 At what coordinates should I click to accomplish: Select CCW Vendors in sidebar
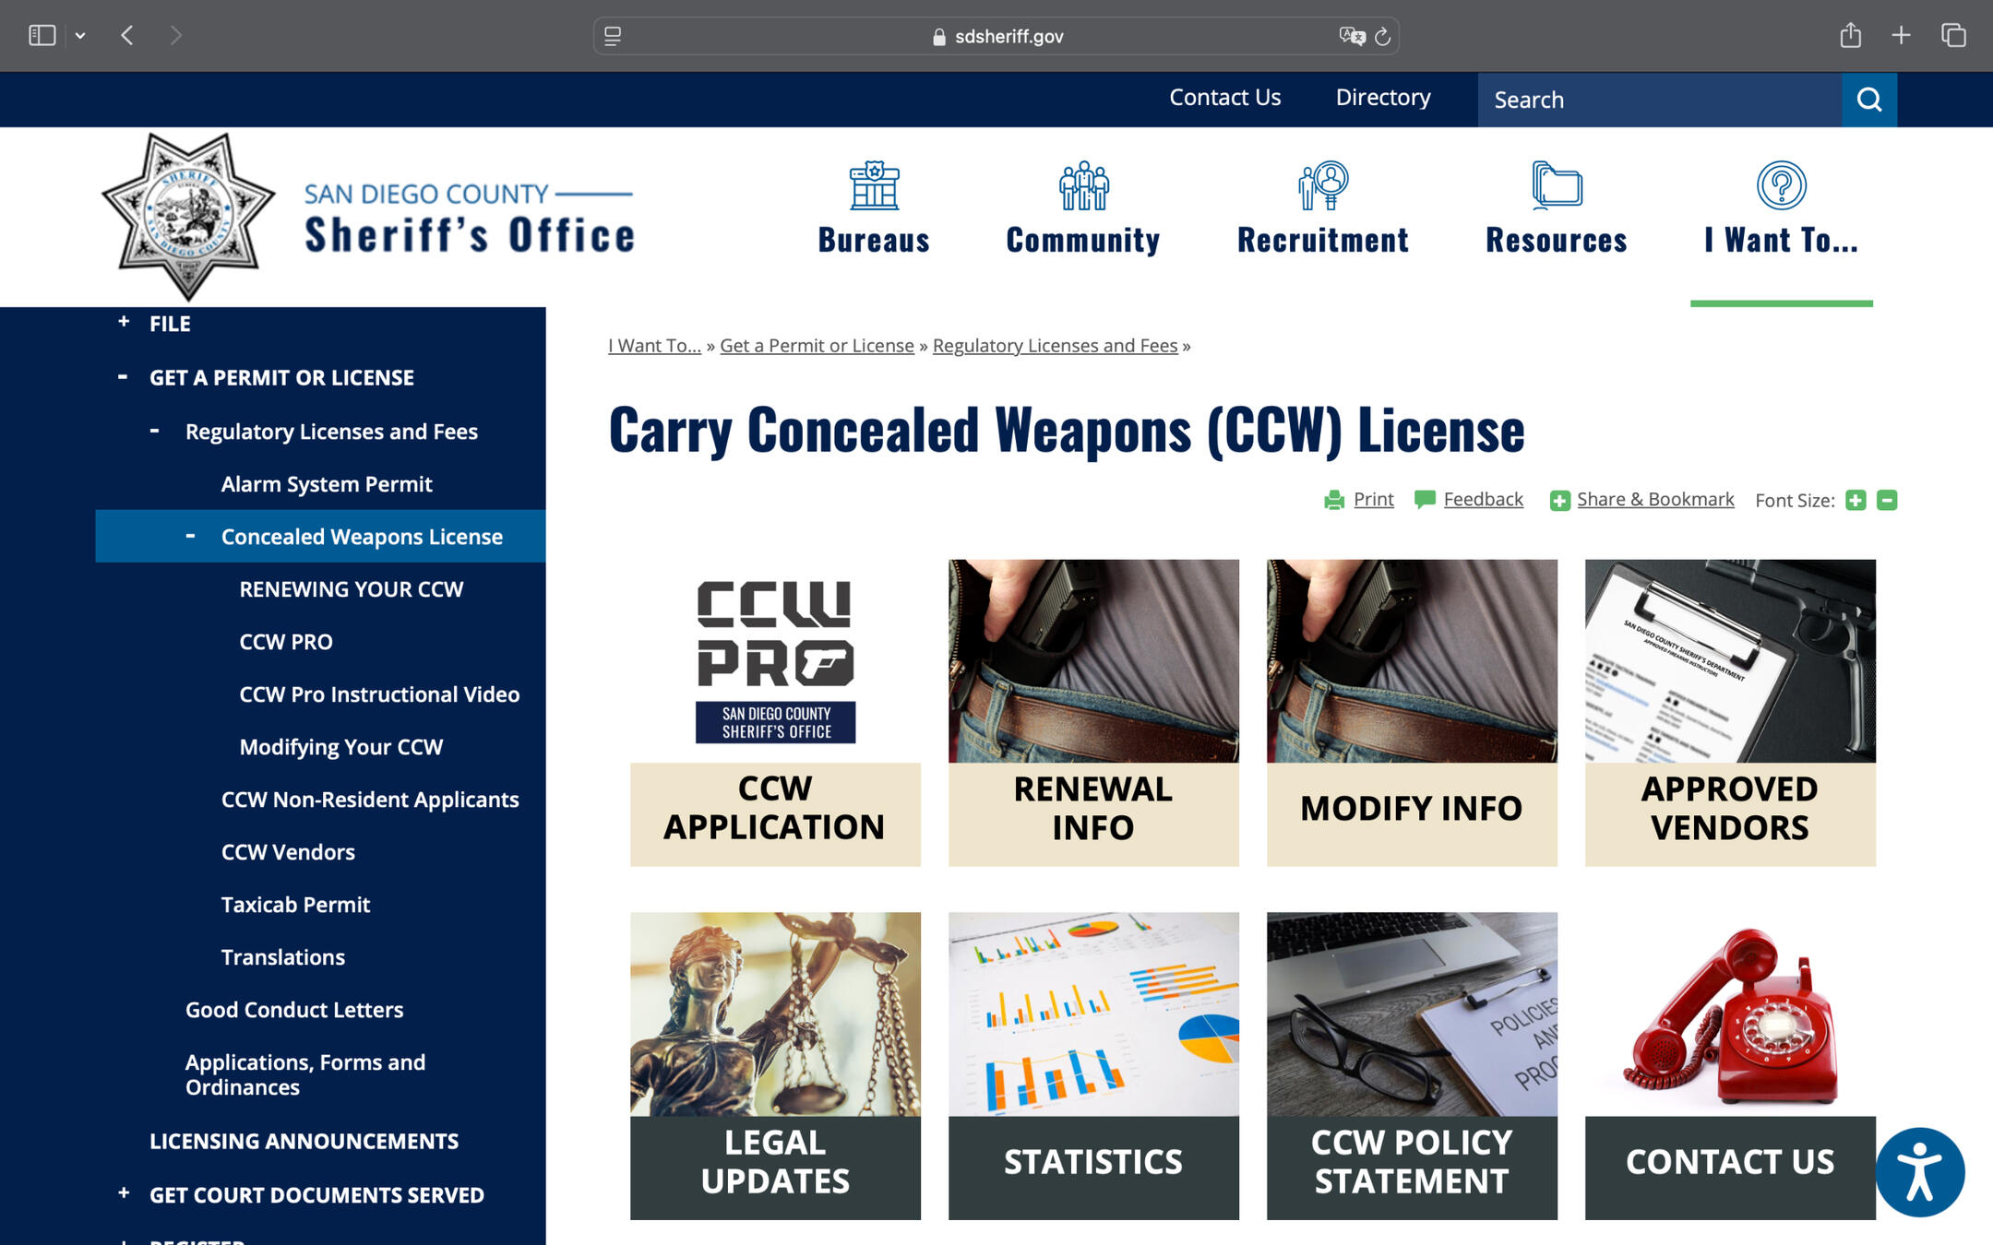288,852
